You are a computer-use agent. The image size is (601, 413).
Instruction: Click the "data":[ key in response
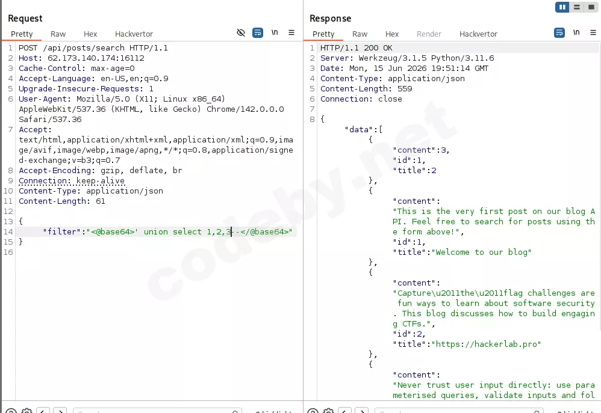363,129
